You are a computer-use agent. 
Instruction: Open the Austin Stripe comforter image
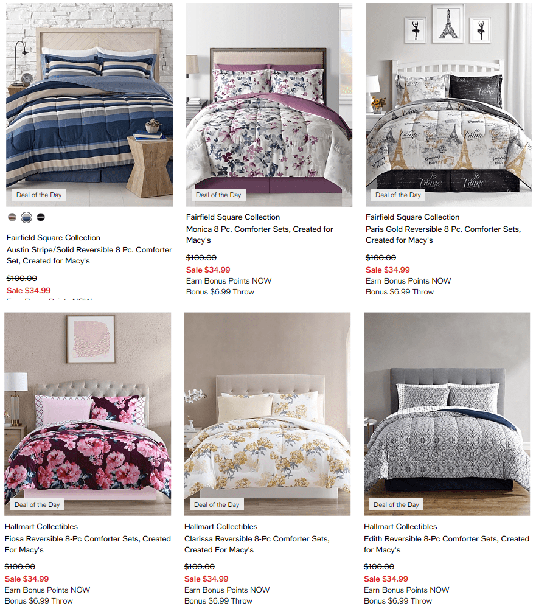pos(89,105)
